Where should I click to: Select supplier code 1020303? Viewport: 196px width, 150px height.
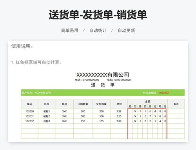[x=164, y=93]
